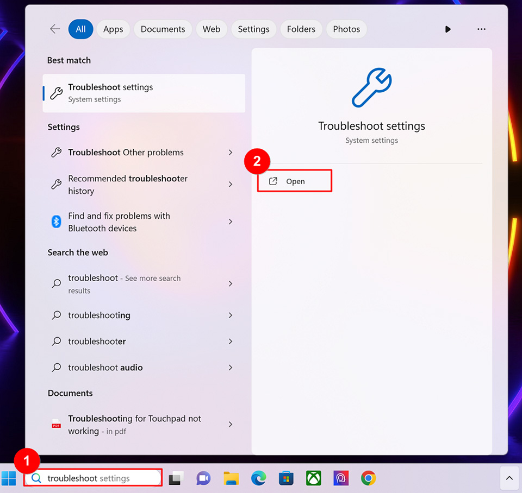Click search icon beside 'troubleshooting'
This screenshot has width=522, height=493.
tap(56, 315)
